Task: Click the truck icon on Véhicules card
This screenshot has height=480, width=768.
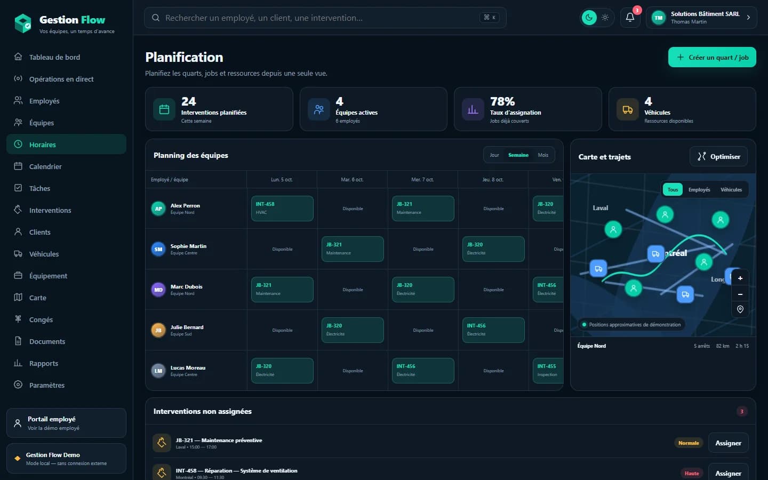Action: [628, 109]
